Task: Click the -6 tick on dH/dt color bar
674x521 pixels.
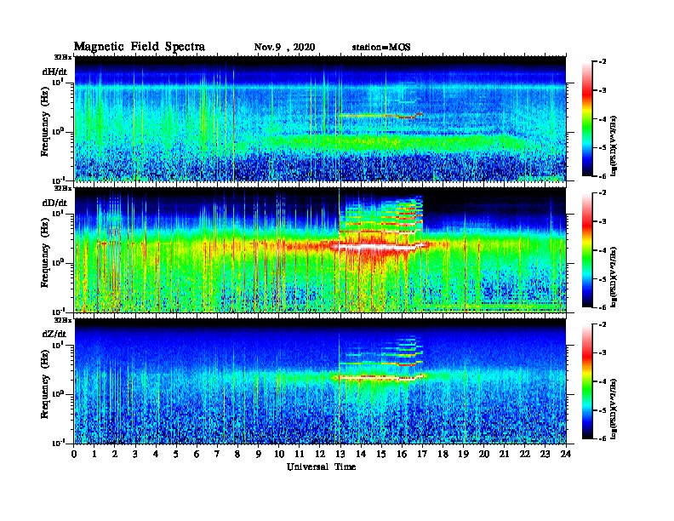Action: (603, 176)
